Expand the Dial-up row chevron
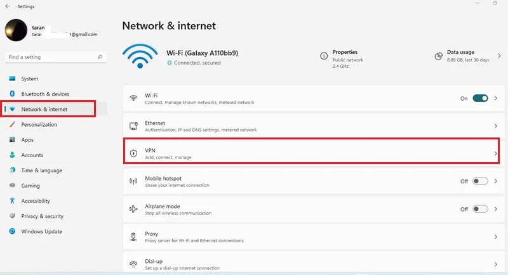This screenshot has height=275, width=508. tap(496, 264)
